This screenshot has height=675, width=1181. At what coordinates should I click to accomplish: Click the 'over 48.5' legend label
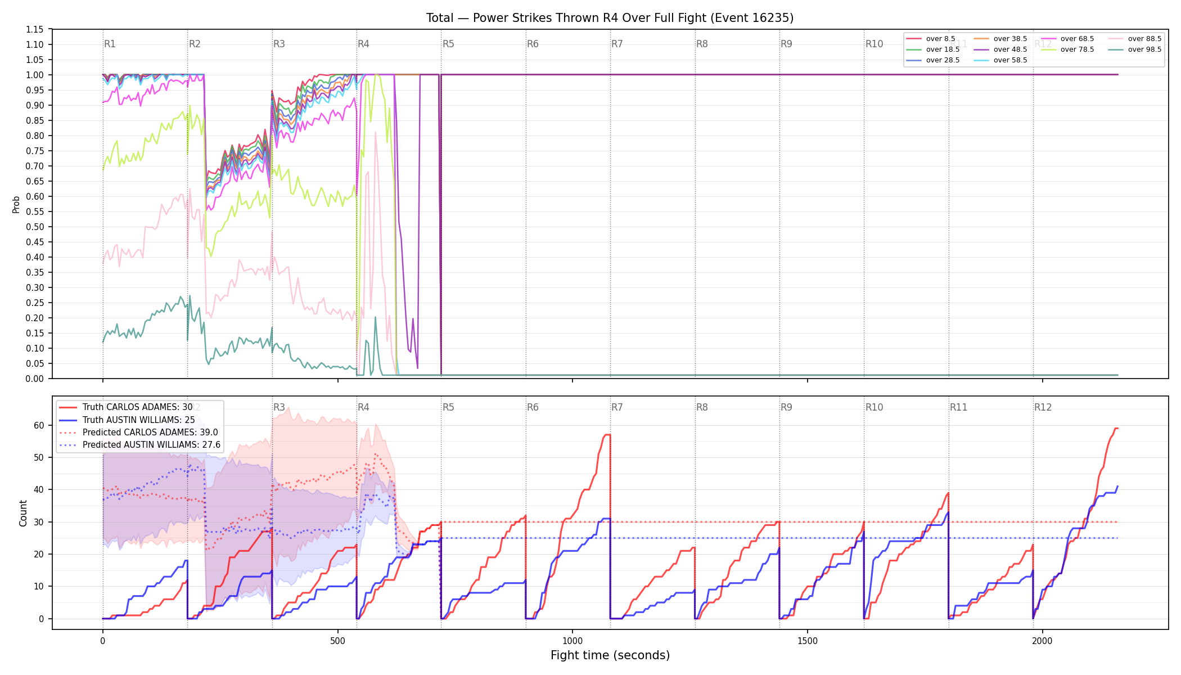click(x=1010, y=49)
